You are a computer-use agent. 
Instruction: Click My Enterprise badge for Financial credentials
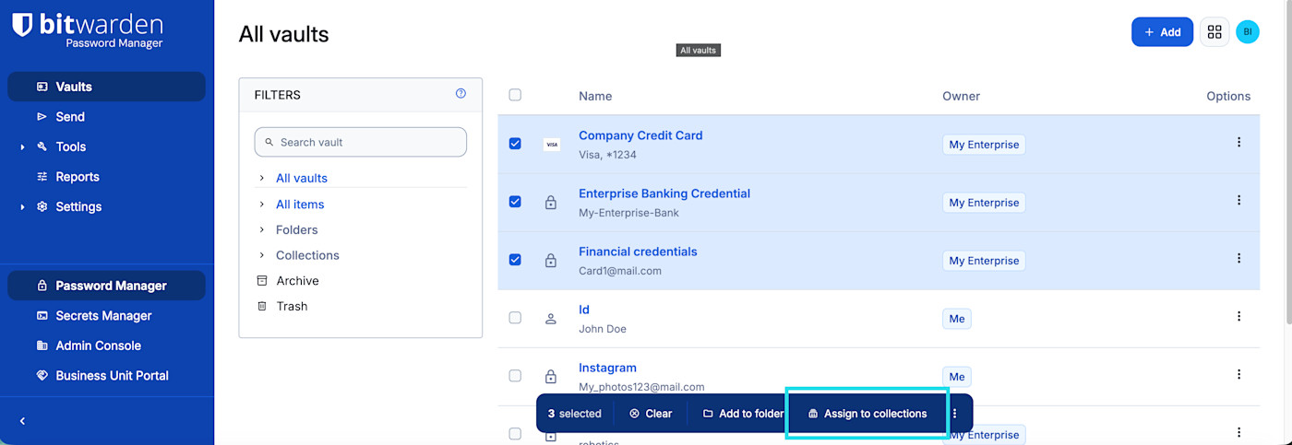tap(984, 261)
